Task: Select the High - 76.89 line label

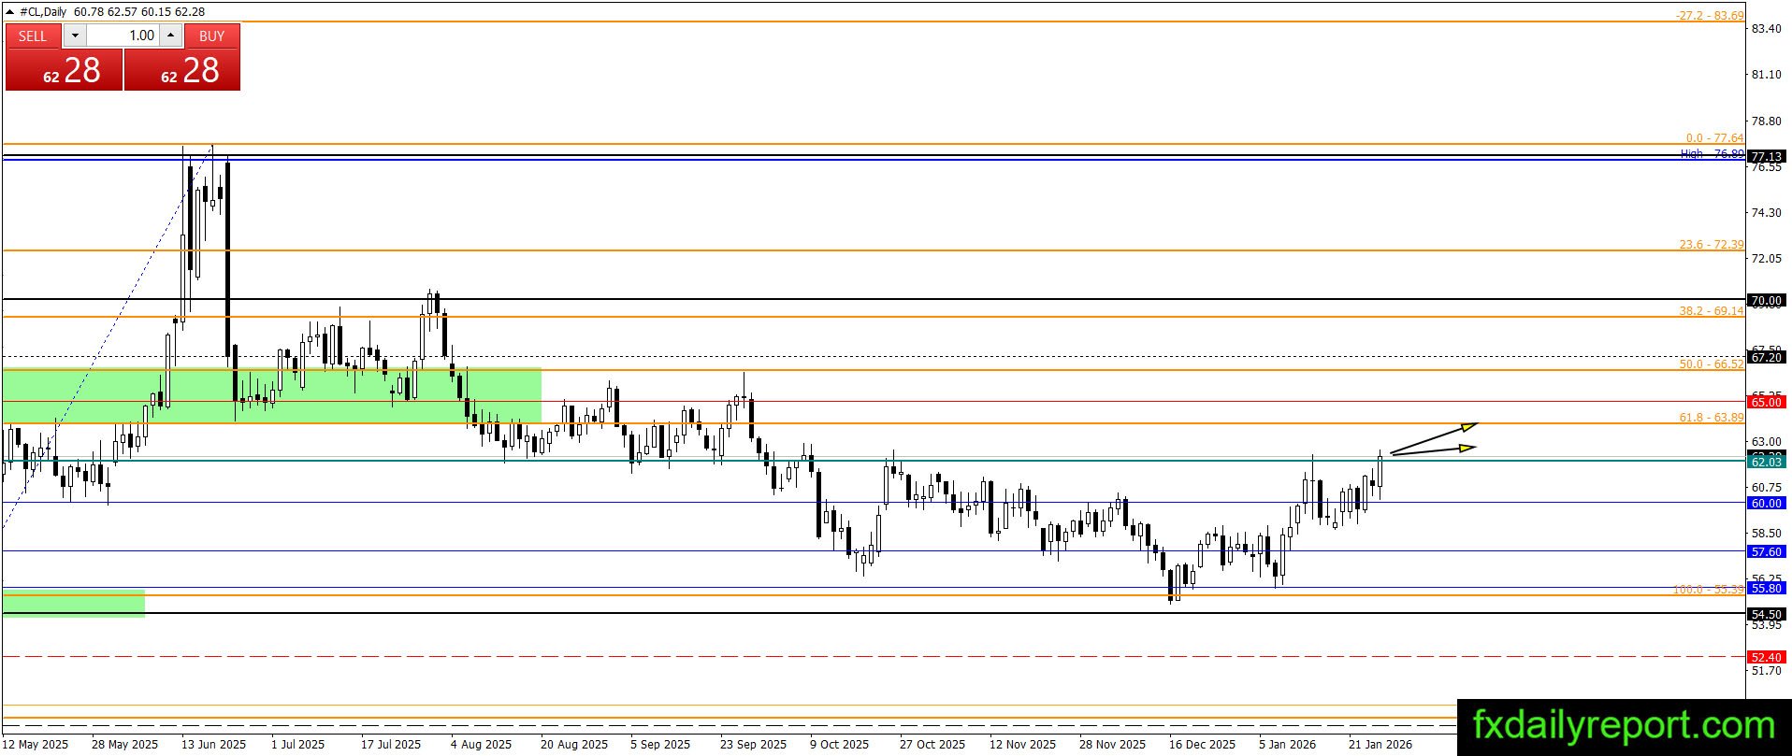Action: pyautogui.click(x=1712, y=153)
